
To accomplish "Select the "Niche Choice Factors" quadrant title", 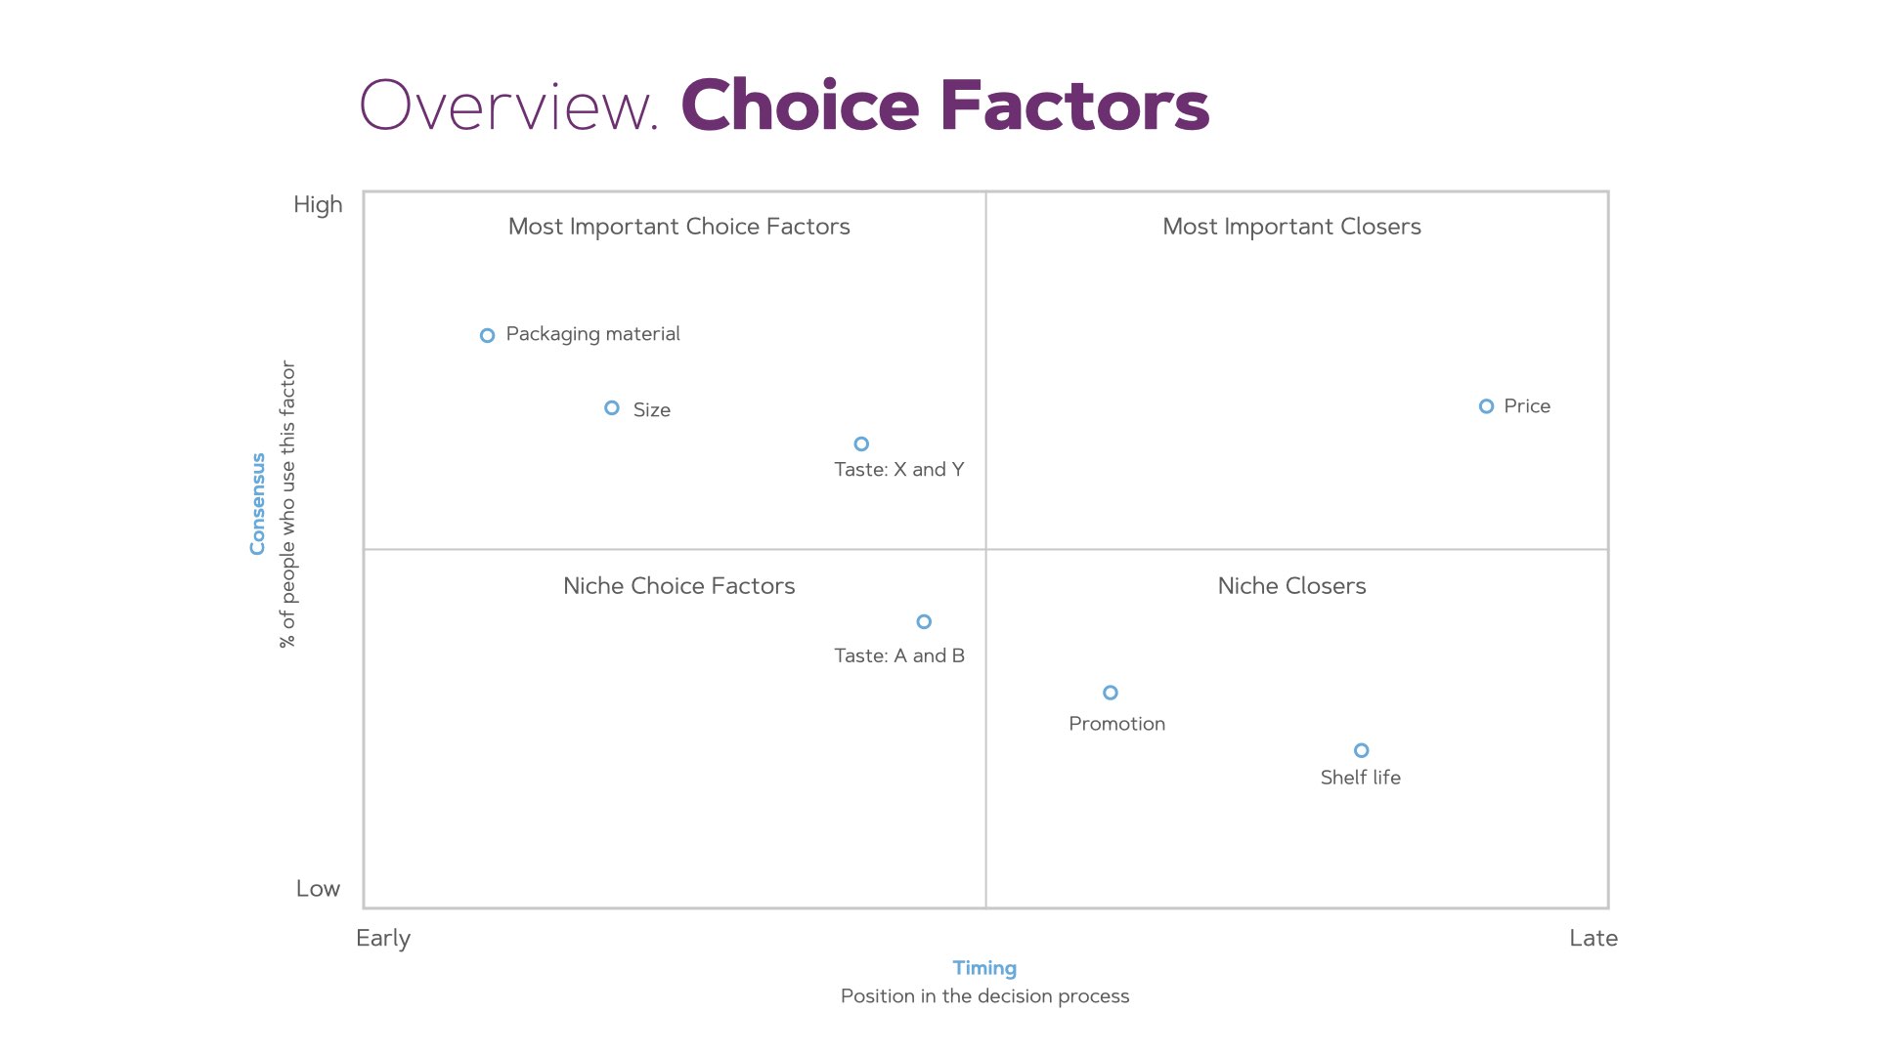I will point(678,586).
